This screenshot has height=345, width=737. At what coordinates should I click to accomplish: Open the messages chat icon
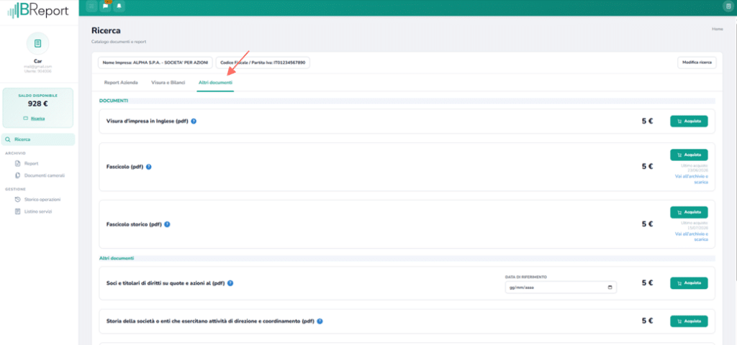[x=106, y=6]
